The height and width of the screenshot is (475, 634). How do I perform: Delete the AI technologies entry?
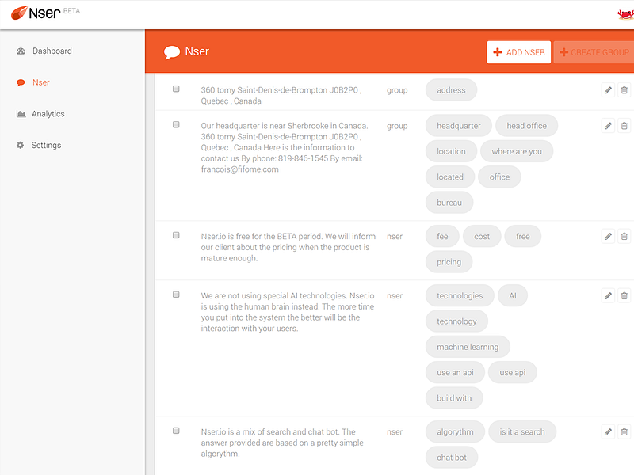624,295
